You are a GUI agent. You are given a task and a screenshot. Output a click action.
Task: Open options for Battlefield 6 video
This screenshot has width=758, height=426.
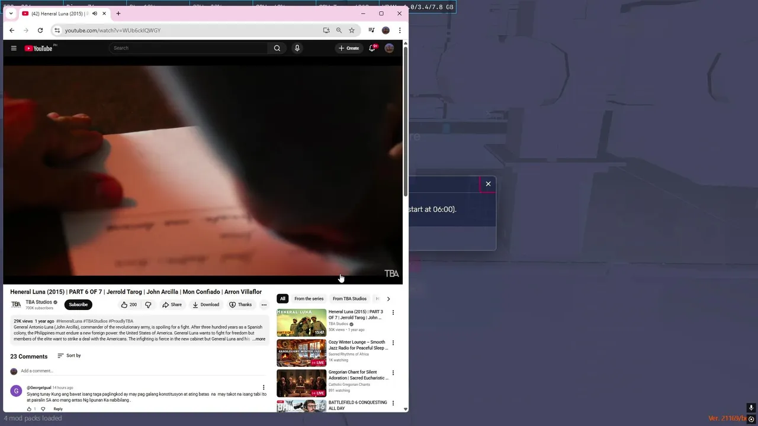click(x=393, y=403)
